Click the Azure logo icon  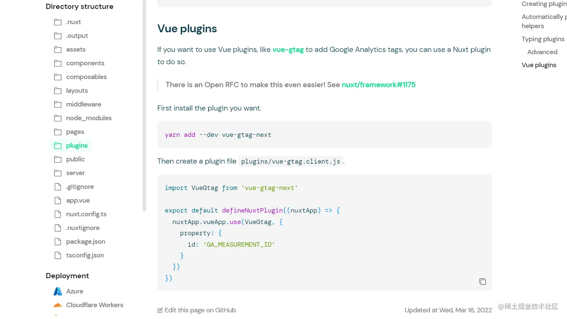pyautogui.click(x=58, y=291)
